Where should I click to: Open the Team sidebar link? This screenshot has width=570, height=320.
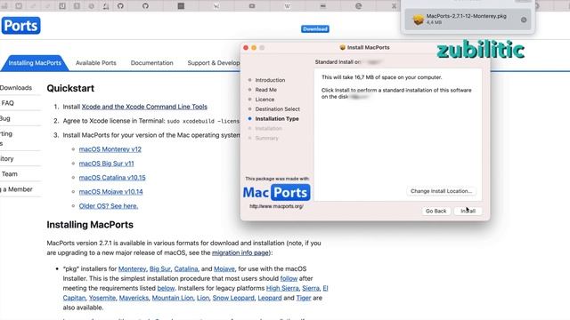pyautogui.click(x=10, y=174)
